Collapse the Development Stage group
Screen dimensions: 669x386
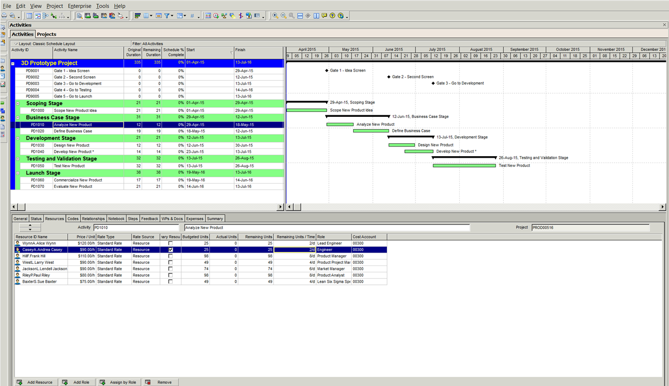point(18,138)
